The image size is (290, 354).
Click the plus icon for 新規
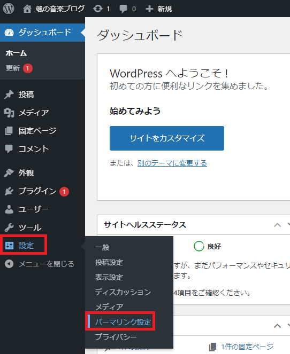click(149, 9)
